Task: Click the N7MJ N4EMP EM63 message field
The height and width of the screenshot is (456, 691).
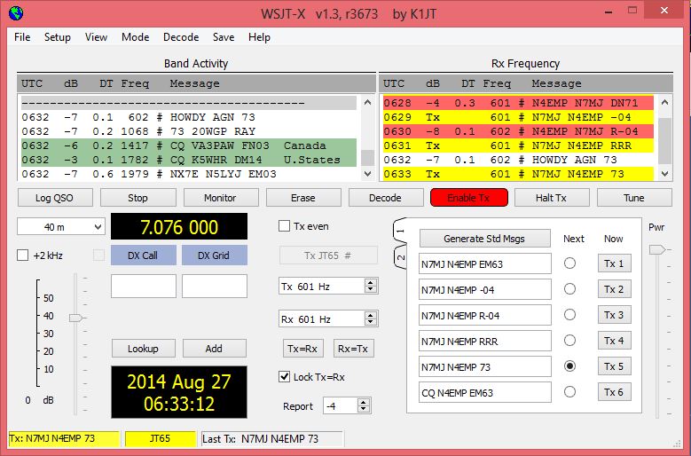Action: [484, 263]
